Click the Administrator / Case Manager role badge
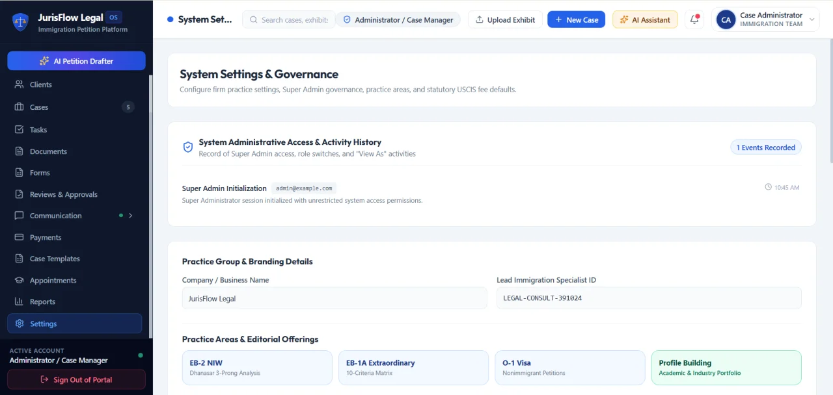The width and height of the screenshot is (833, 395). click(398, 19)
